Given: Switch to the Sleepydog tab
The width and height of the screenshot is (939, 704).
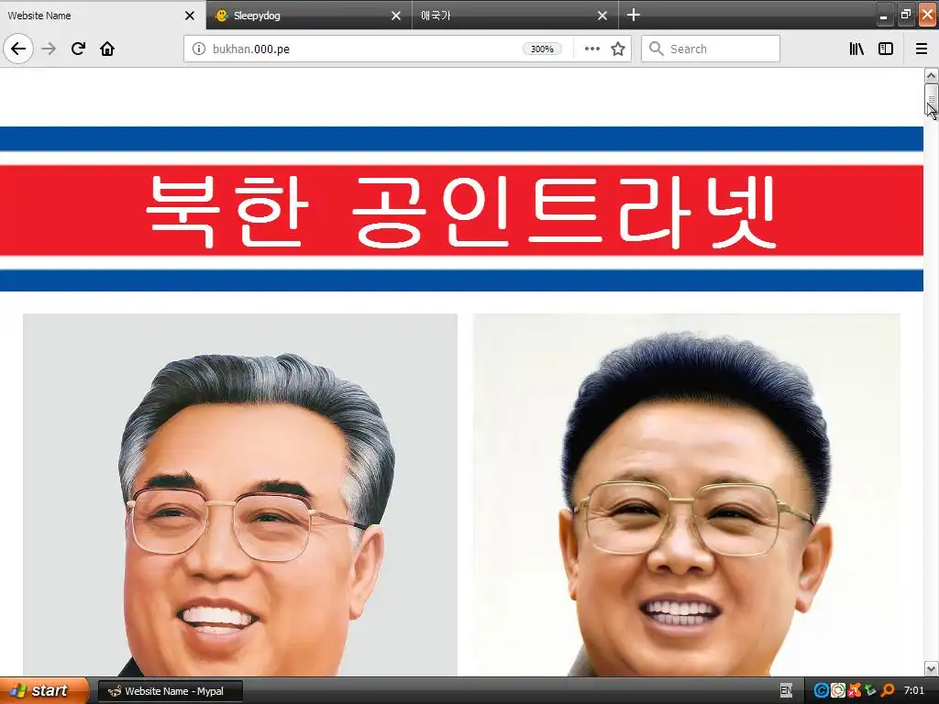Looking at the screenshot, I should click(x=309, y=15).
